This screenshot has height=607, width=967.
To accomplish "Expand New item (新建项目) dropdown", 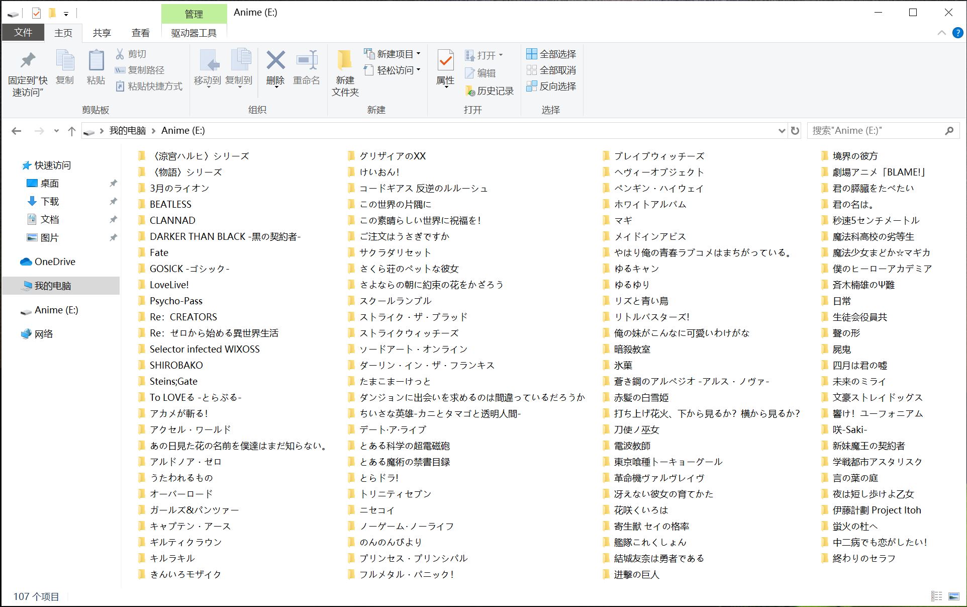I will 418,54.
